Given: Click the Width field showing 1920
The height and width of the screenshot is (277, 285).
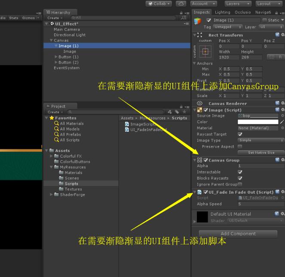Looking at the screenshot, I should [x=229, y=57].
